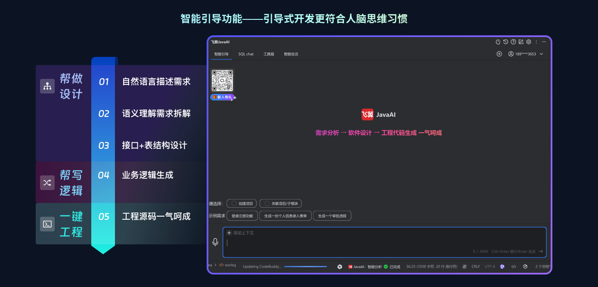
Task: Click the 生成一个审批流程 example button
Action: pos(332,215)
